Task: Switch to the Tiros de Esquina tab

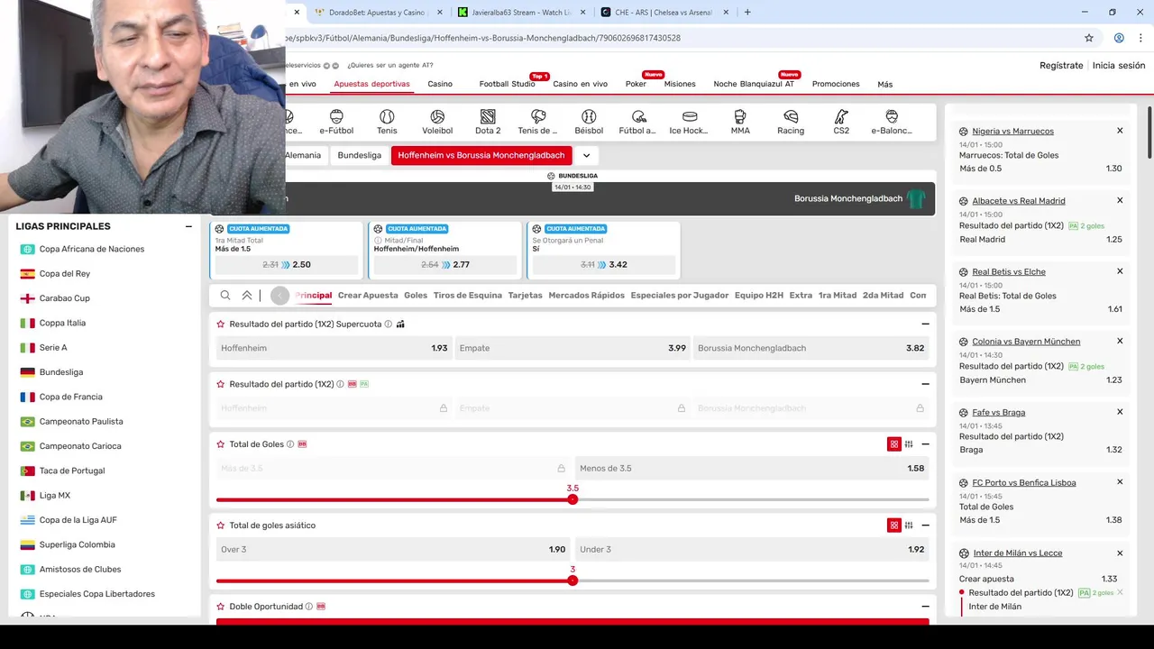Action: (467, 295)
